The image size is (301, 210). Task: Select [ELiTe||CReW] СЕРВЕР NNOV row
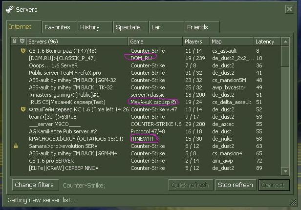click(x=146, y=168)
